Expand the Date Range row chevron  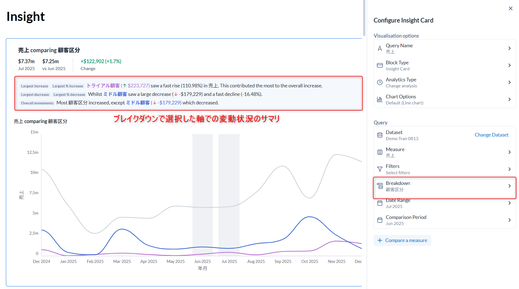tap(509, 203)
